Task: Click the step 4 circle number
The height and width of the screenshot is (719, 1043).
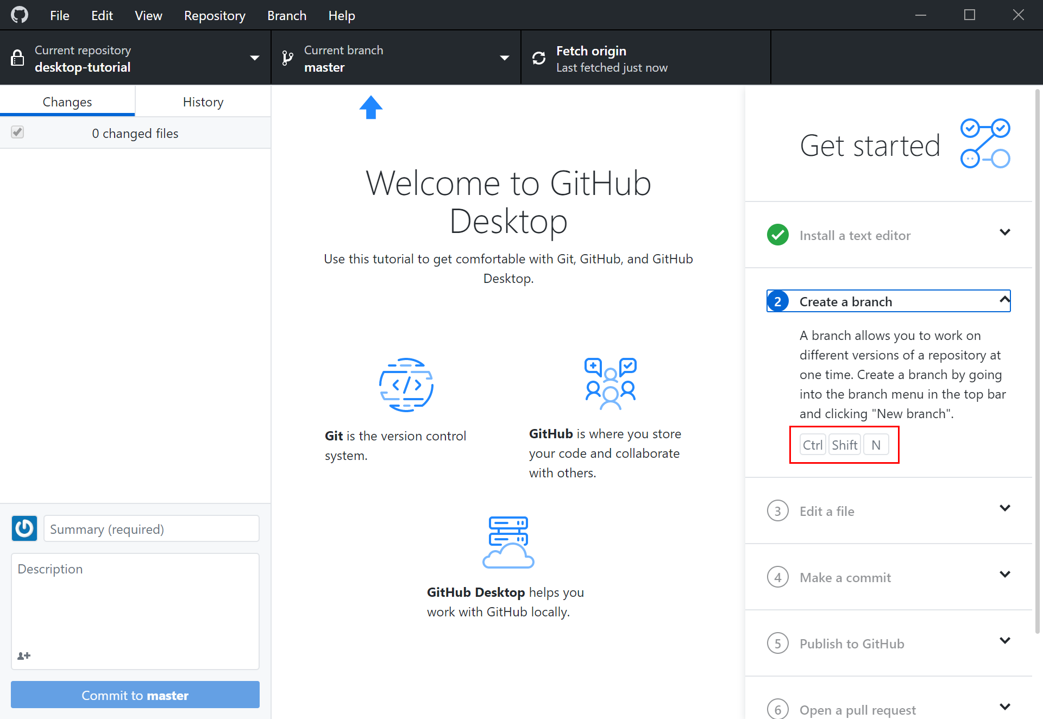Action: tap(778, 577)
